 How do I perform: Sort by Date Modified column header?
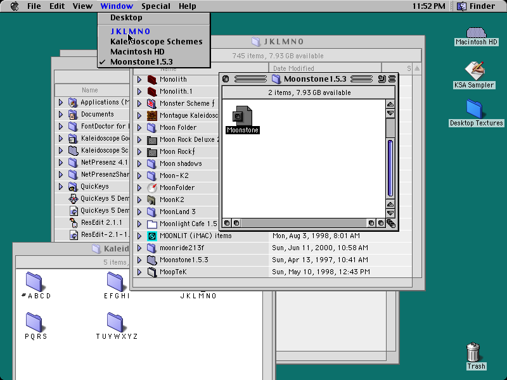point(325,68)
